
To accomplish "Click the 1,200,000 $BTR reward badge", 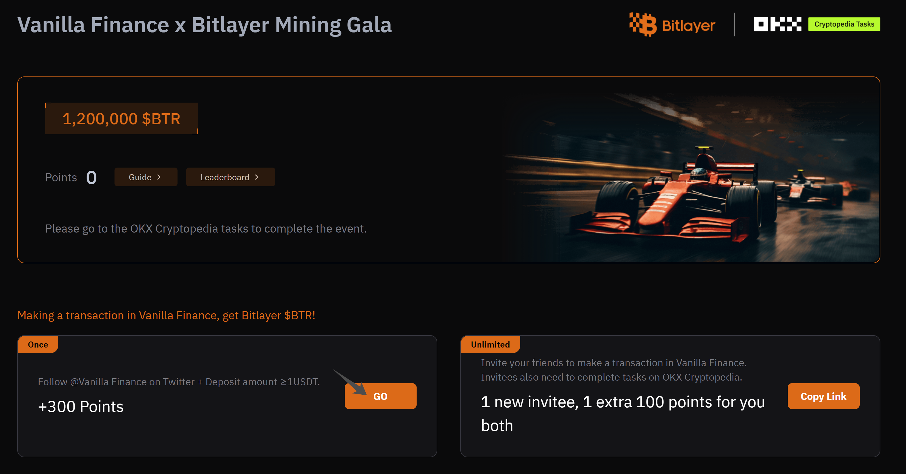I will coord(121,119).
